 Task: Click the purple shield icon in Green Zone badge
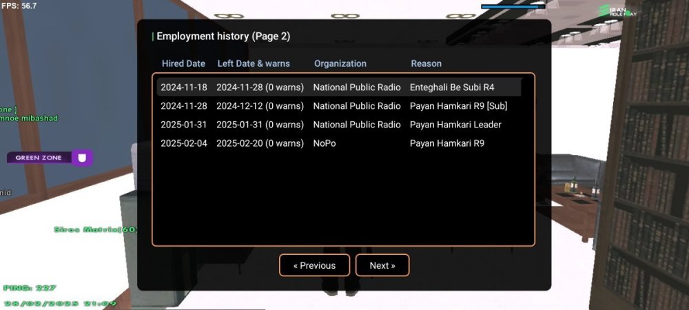point(83,158)
